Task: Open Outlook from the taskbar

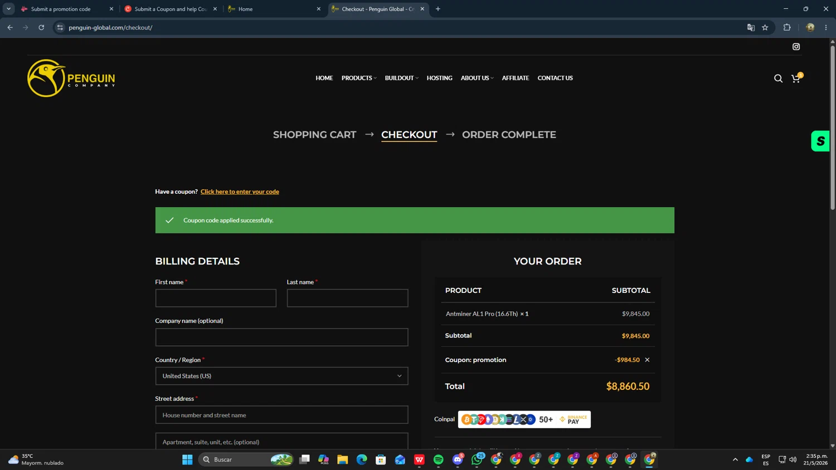Action: (x=400, y=459)
